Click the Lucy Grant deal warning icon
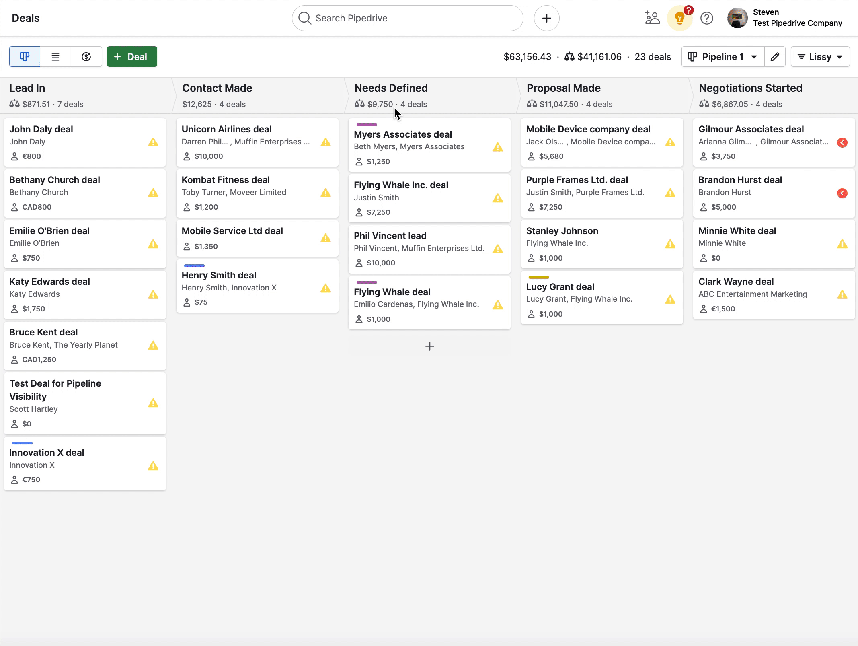 pyautogui.click(x=670, y=300)
